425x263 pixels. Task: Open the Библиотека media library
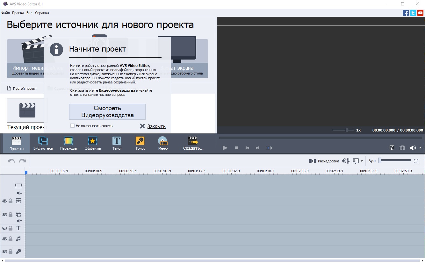[x=43, y=143]
